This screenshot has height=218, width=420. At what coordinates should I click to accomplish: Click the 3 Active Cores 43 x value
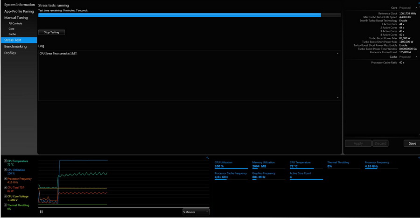(401, 31)
